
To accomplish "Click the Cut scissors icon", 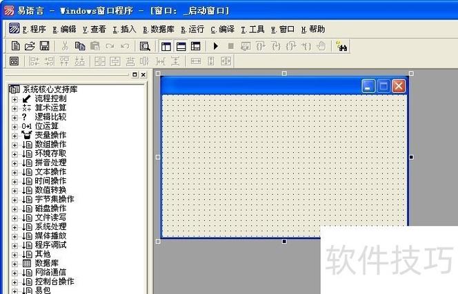I will point(65,46).
